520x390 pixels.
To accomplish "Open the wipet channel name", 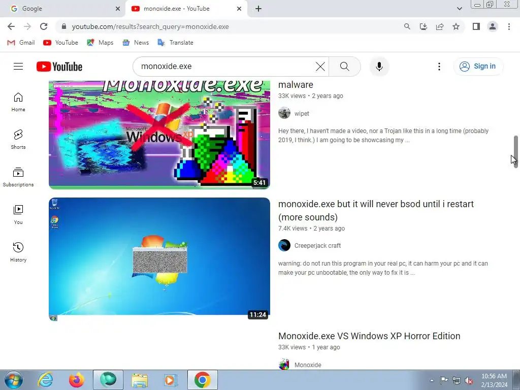I will click(x=302, y=113).
